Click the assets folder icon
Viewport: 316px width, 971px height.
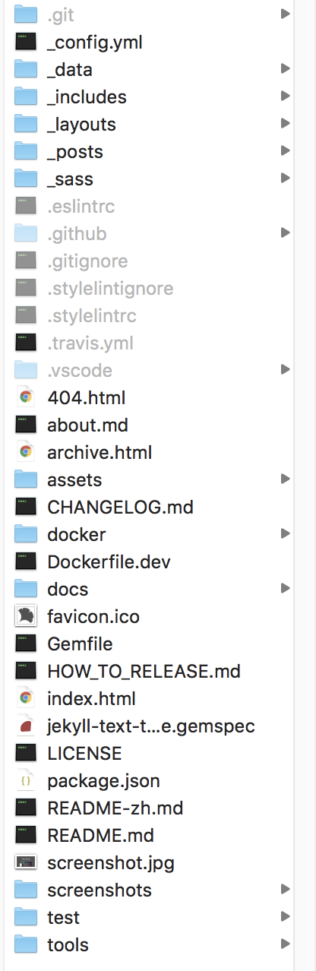tap(26, 479)
